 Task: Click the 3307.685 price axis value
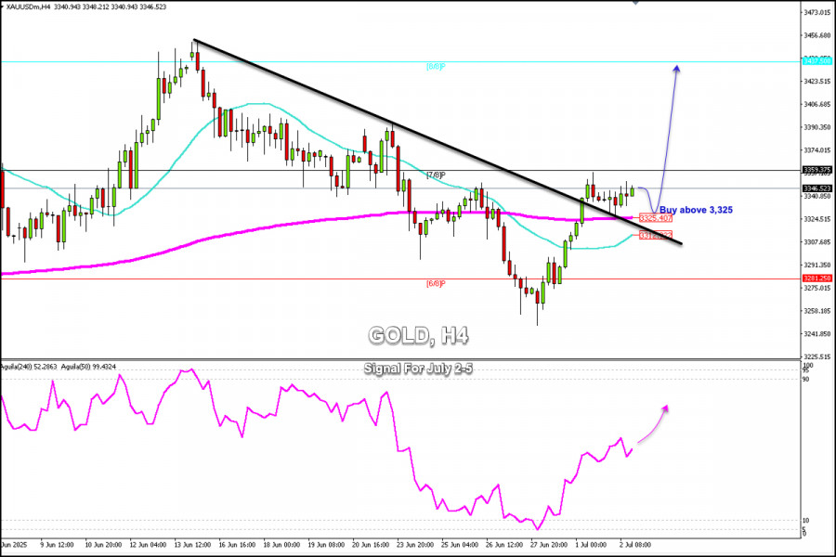pos(817,241)
